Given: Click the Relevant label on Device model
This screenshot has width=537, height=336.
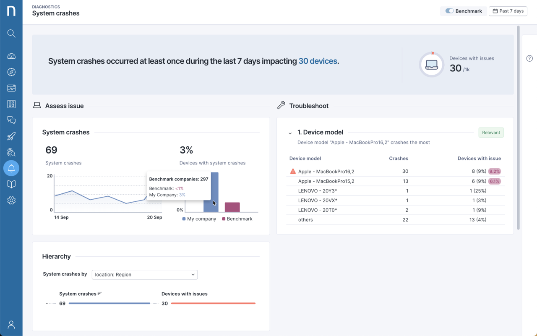Looking at the screenshot, I should click(491, 132).
